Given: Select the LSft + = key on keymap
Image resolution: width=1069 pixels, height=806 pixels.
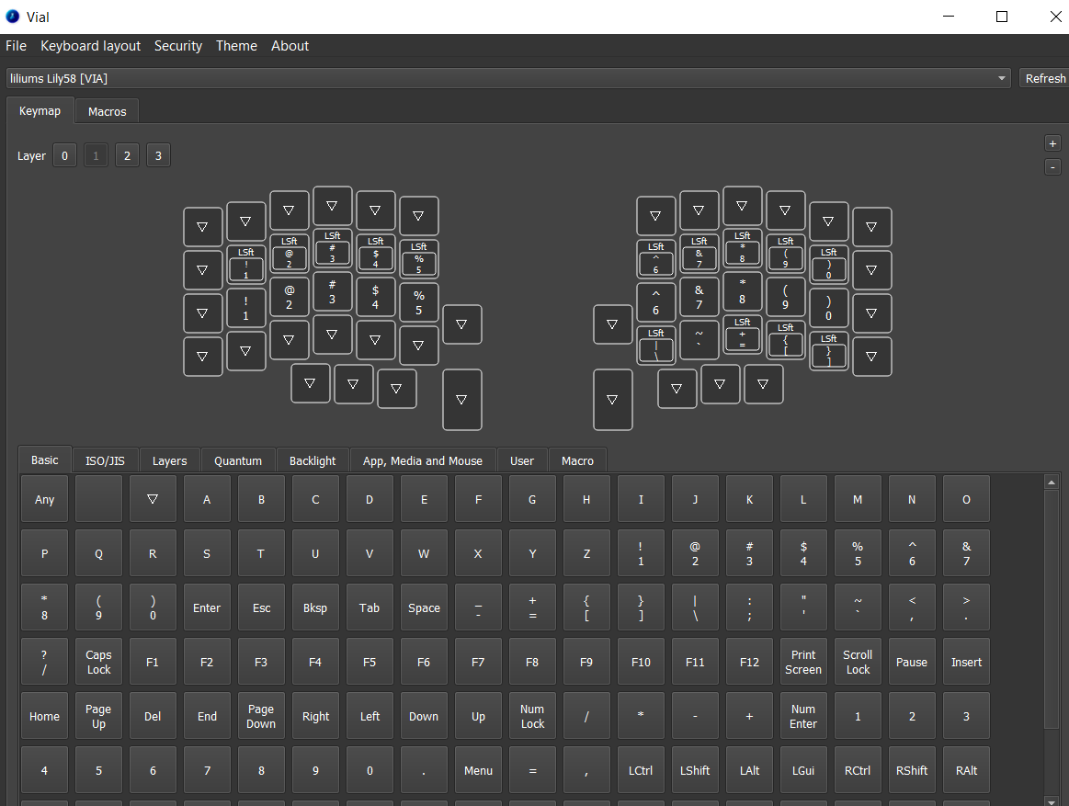Looking at the screenshot, I should tap(743, 335).
